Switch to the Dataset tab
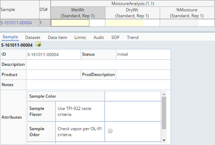 coord(33,38)
